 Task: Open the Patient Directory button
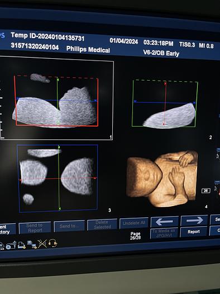pos(7,229)
